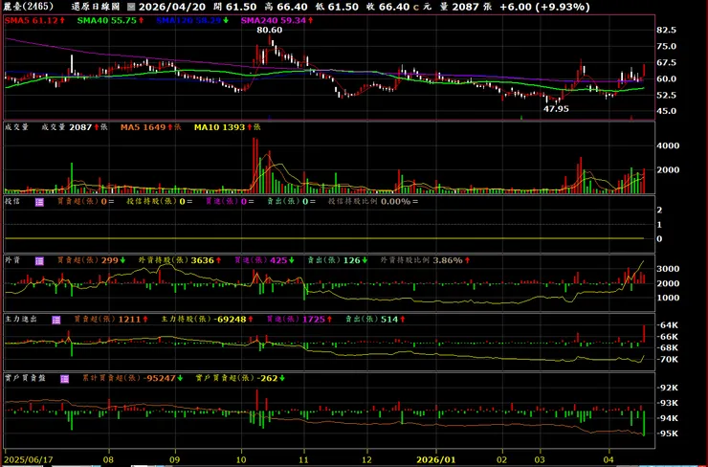
Task: Click the 還原日線圖 chart type label
Action: click(96, 7)
